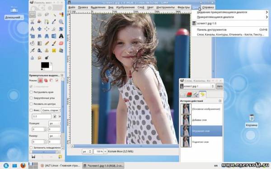271x169 pixels.
Task: Open the Изображение menu
Action: [125, 7]
